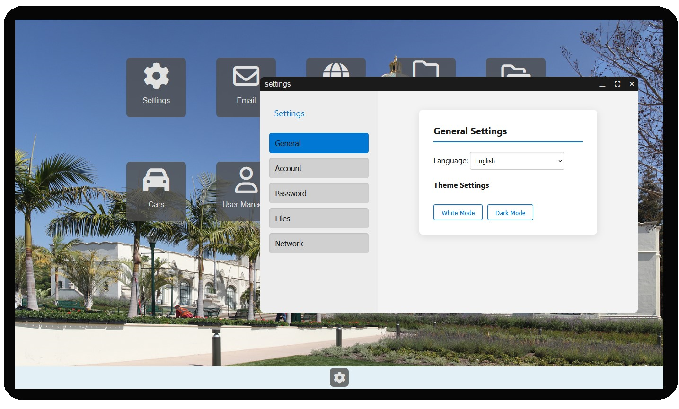This screenshot has height=409, width=679.
Task: Minimize the settings window
Action: [602, 84]
